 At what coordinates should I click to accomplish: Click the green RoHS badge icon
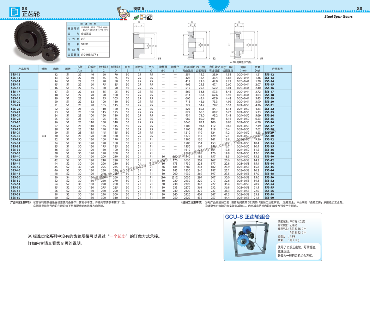click(135, 17)
